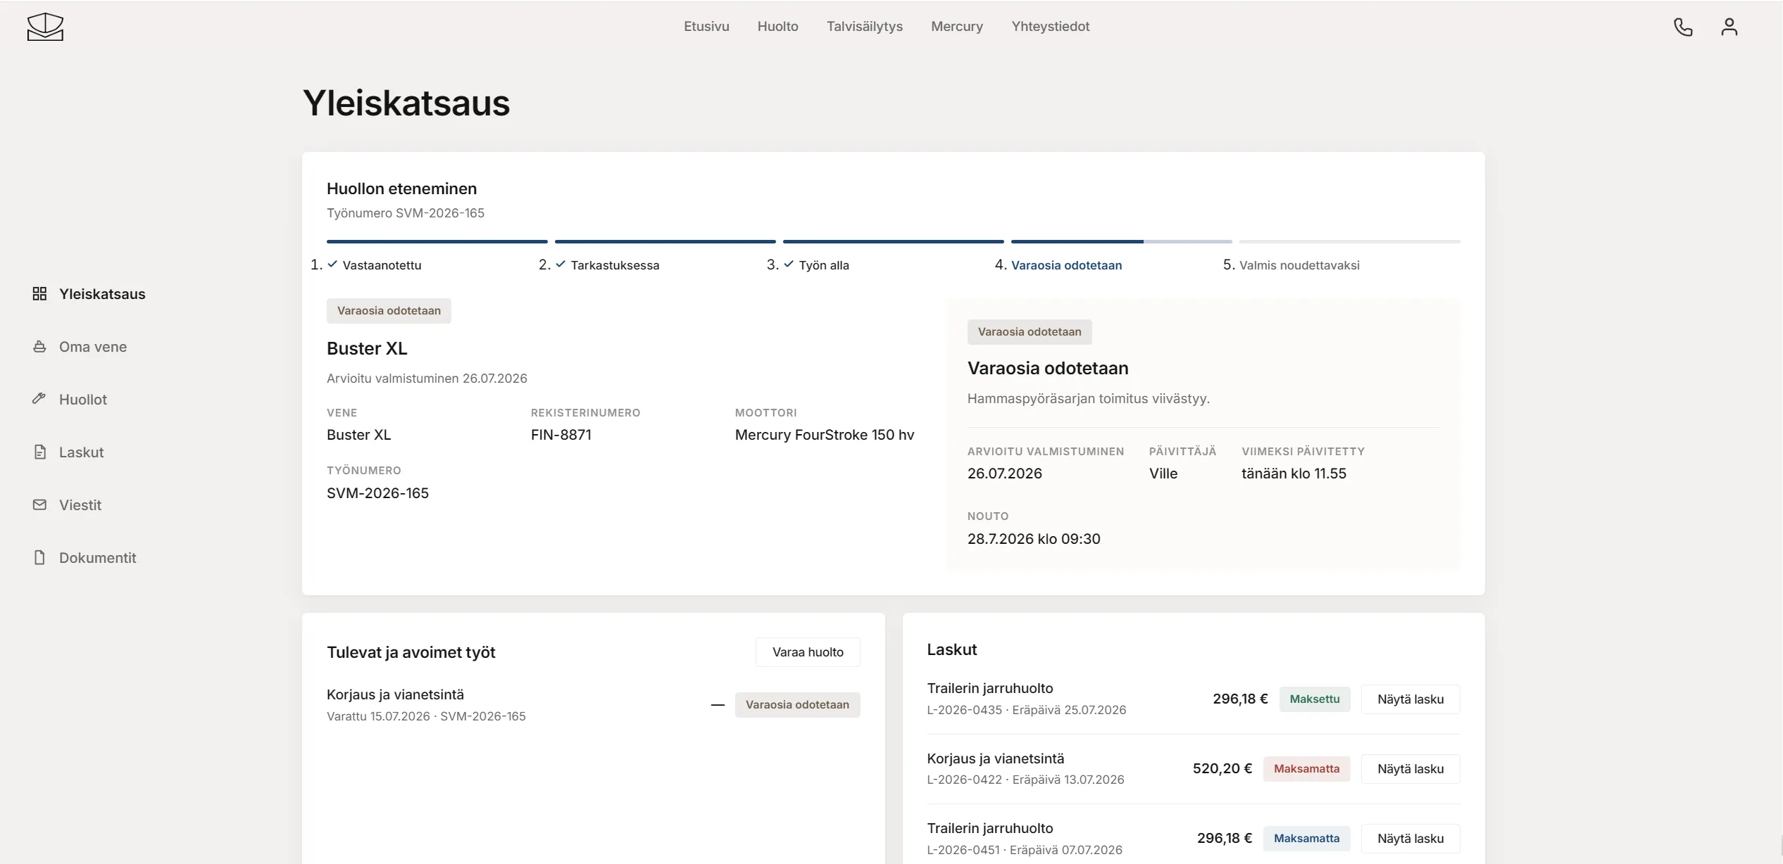Open the phone contact icon

pos(1683,27)
